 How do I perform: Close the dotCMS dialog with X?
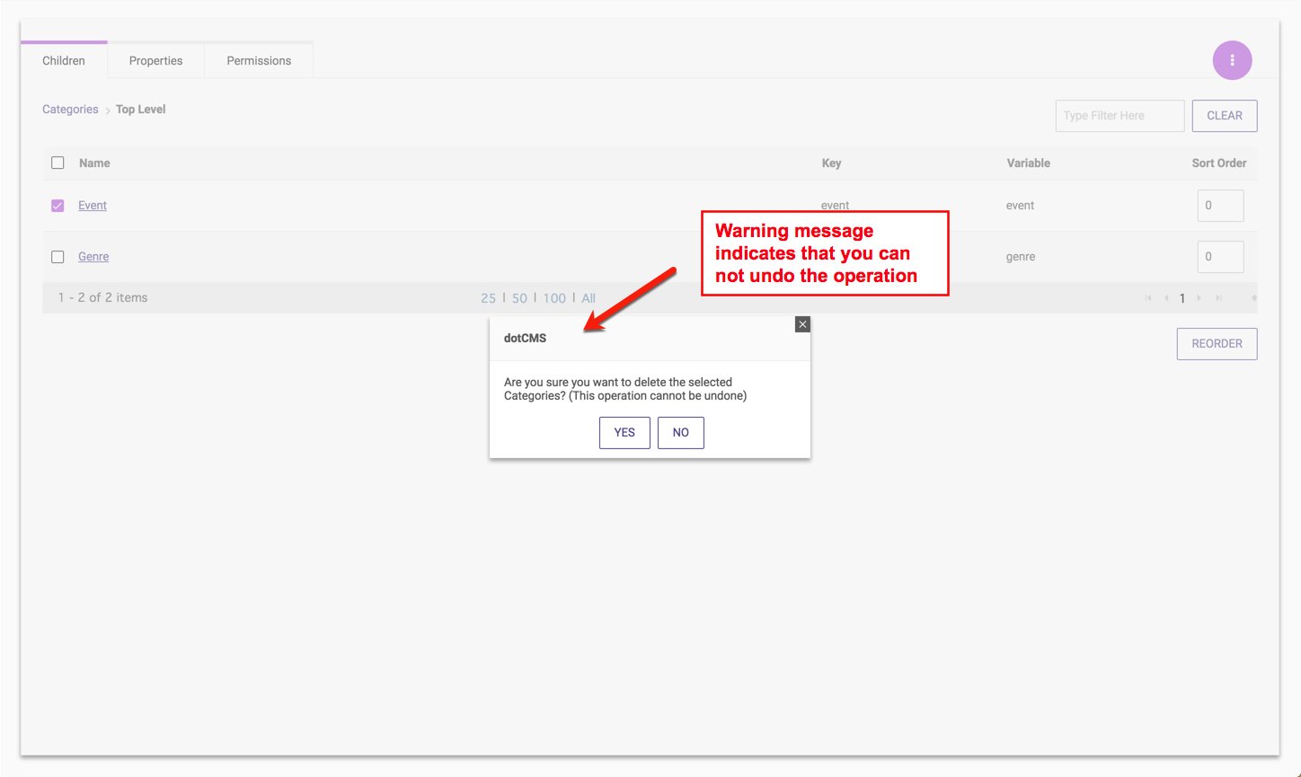click(x=802, y=324)
